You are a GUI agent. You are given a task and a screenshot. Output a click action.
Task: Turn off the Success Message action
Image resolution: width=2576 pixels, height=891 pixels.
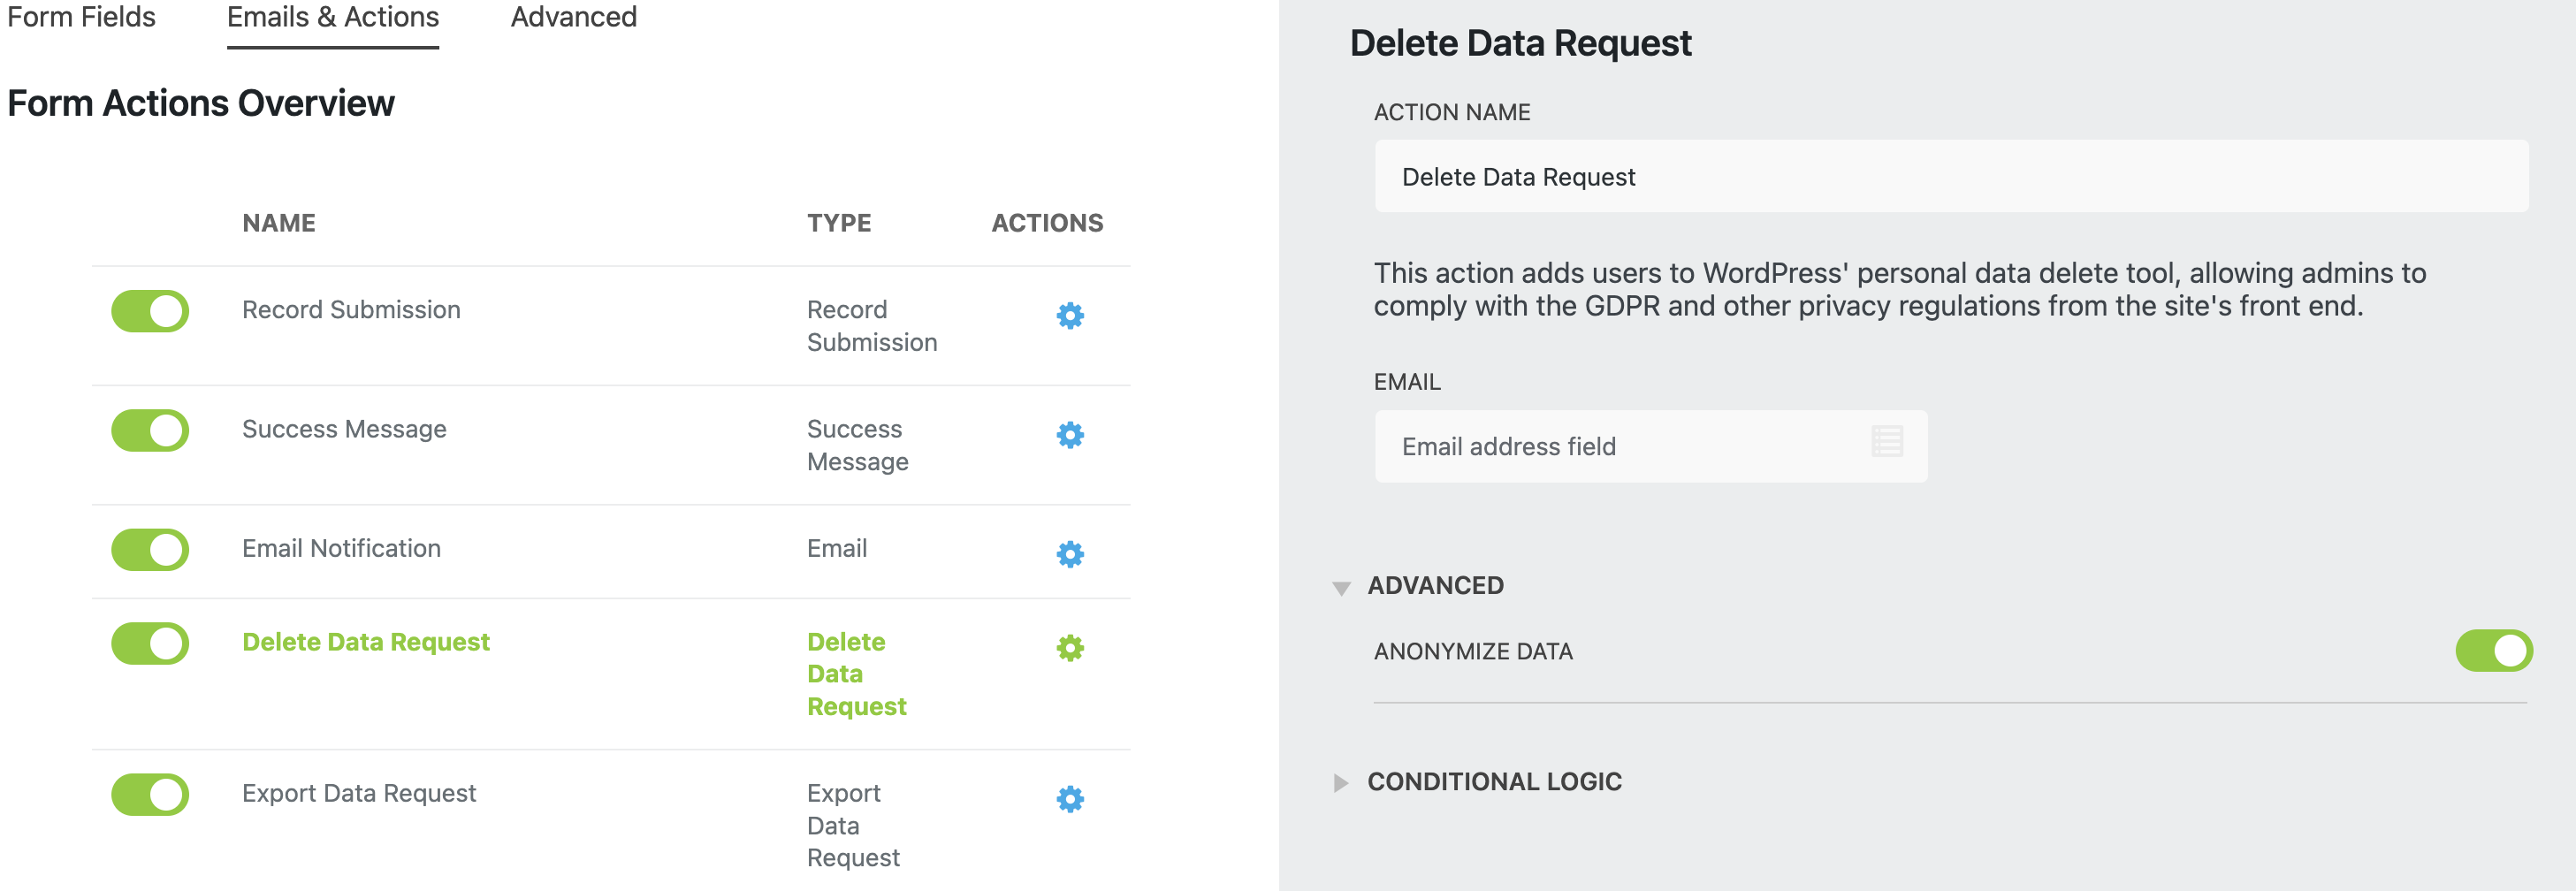coord(150,430)
